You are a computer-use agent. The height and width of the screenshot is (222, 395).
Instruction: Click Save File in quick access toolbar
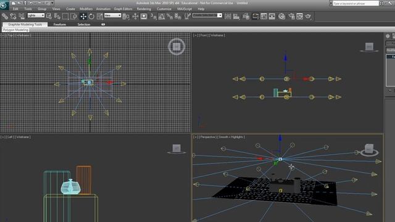25,3
